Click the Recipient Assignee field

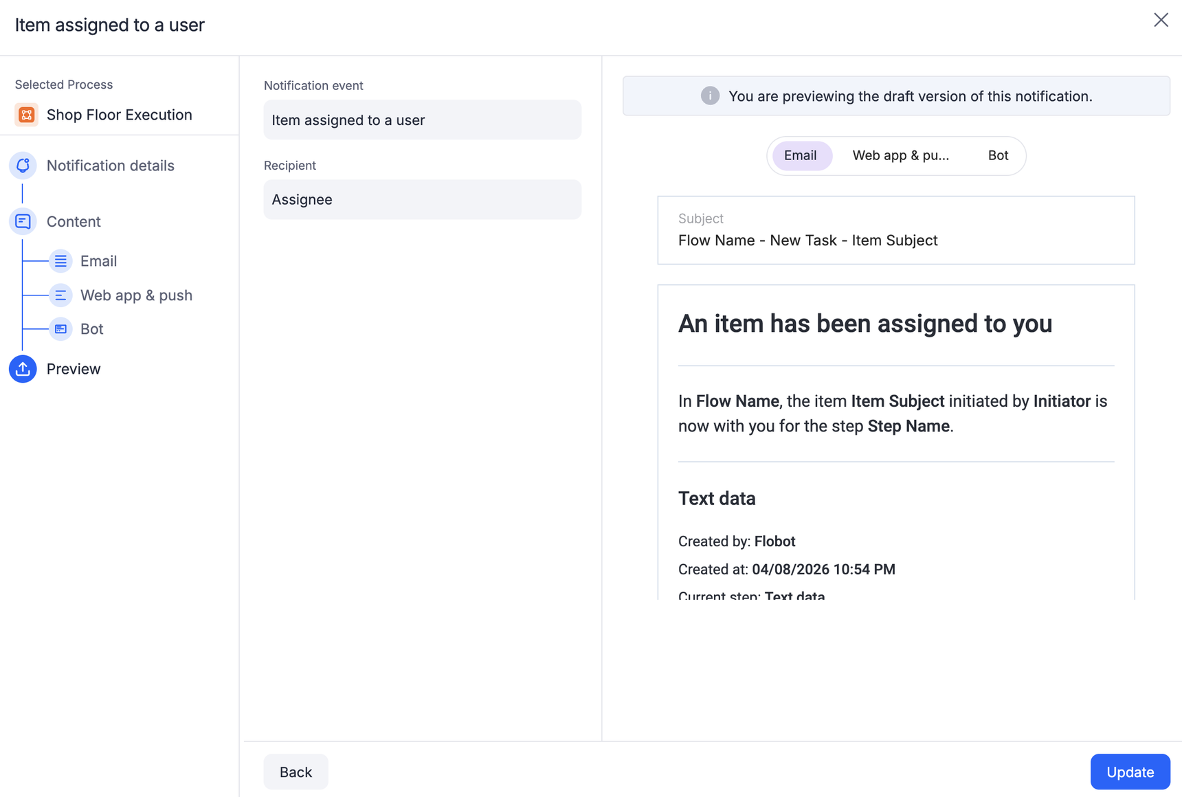pyautogui.click(x=422, y=200)
